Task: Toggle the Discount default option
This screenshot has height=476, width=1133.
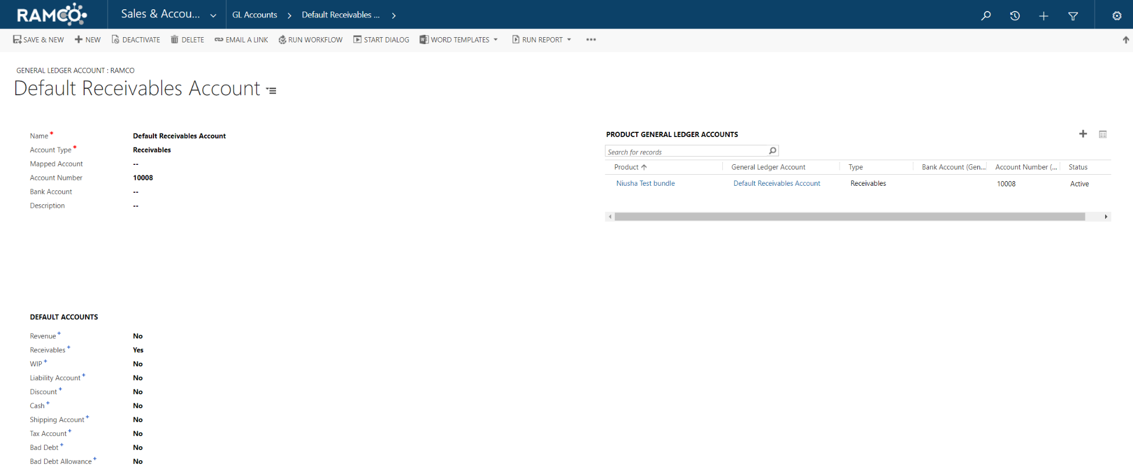Action: (138, 392)
